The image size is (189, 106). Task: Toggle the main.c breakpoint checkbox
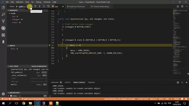[11, 96]
